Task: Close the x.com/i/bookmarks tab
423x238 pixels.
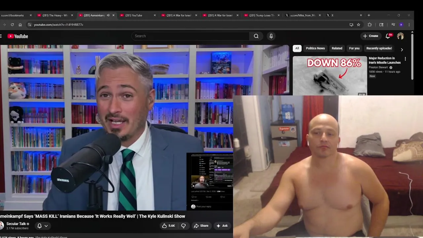Action: point(31,15)
